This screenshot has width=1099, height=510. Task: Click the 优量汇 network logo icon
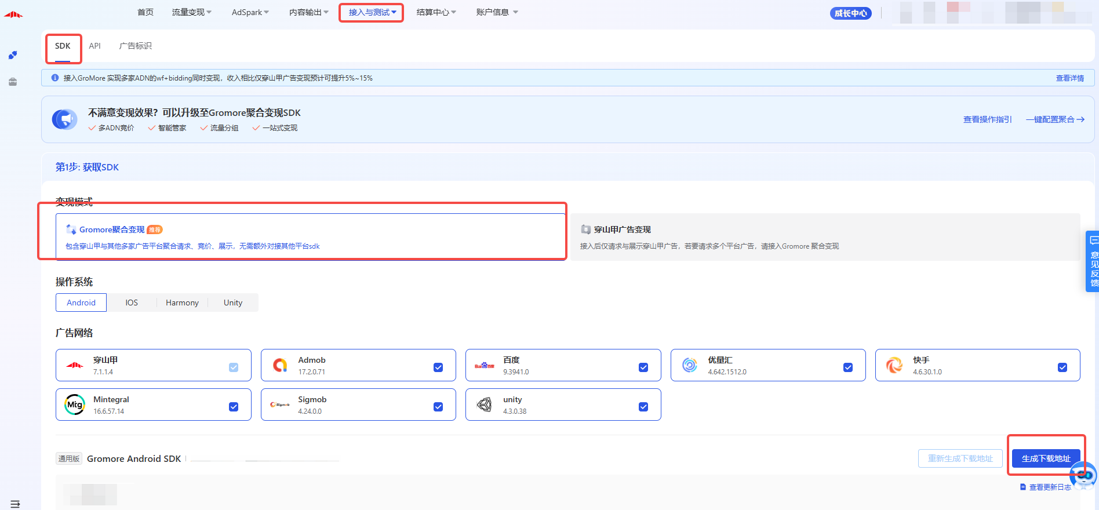click(x=690, y=365)
